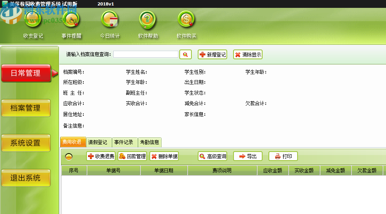Click the 副班主任 label
This screenshot has width=386, height=214.
click(137, 93)
